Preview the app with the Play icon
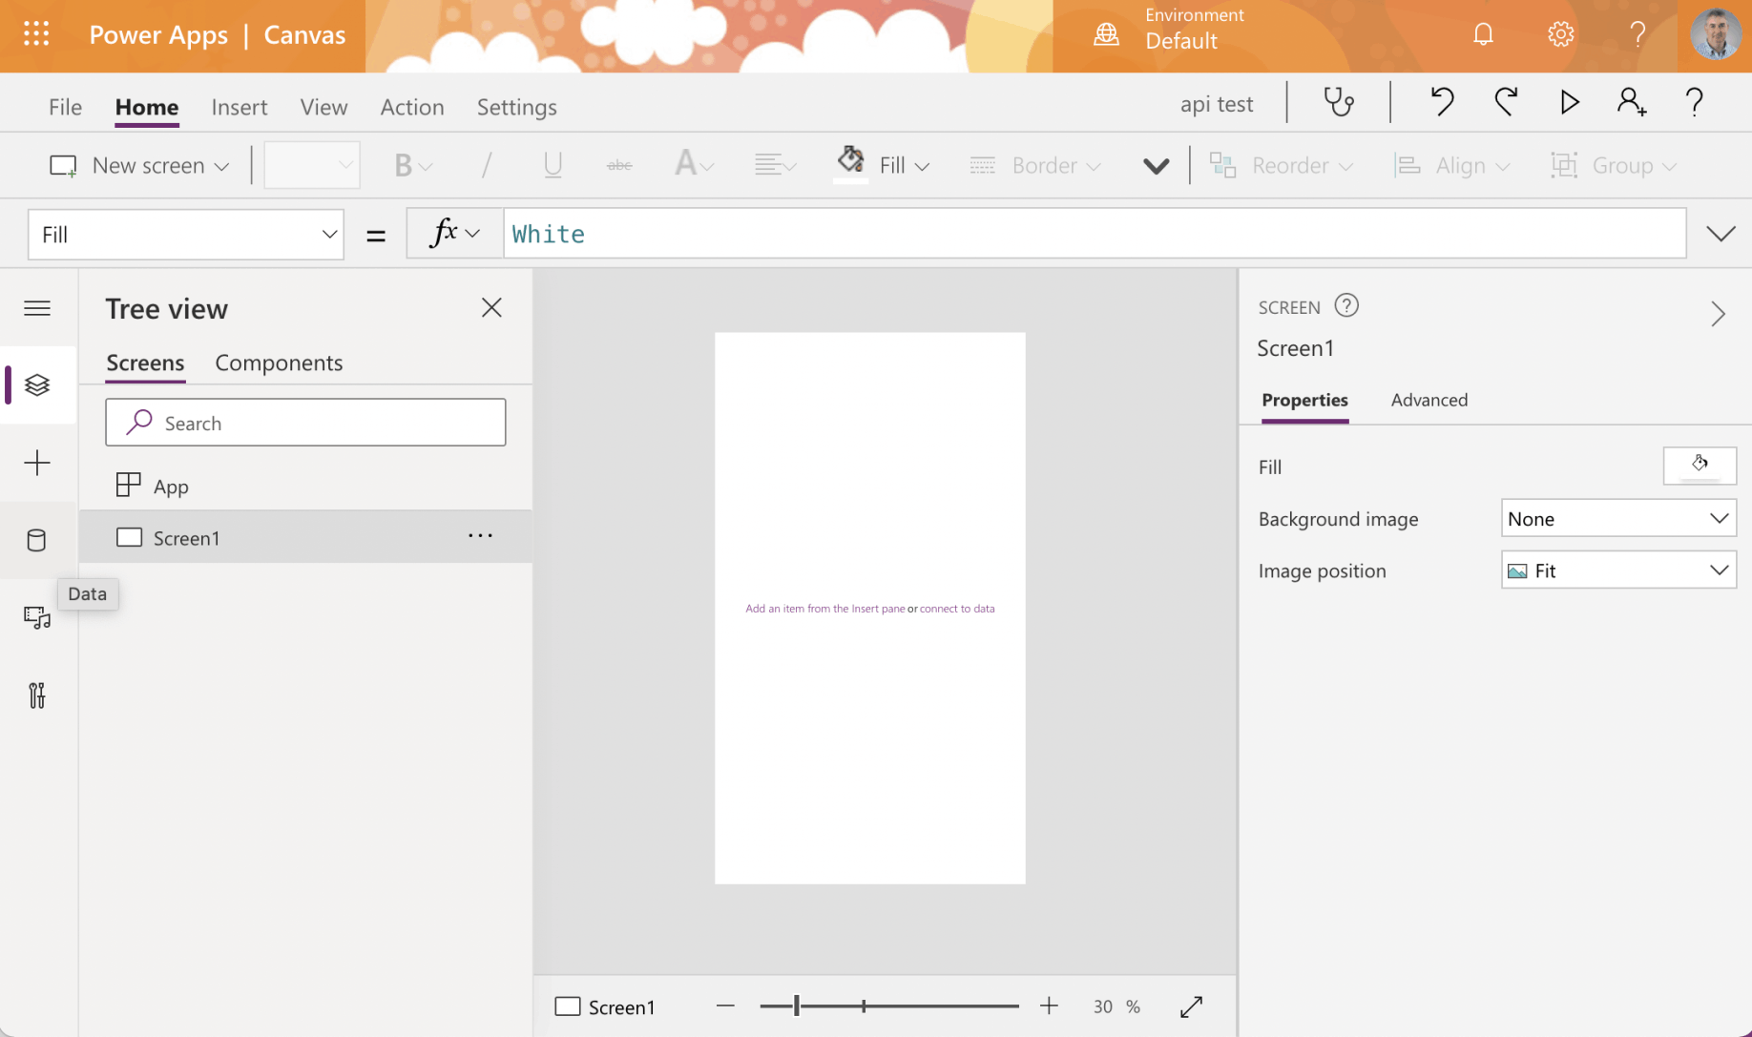 (1569, 102)
